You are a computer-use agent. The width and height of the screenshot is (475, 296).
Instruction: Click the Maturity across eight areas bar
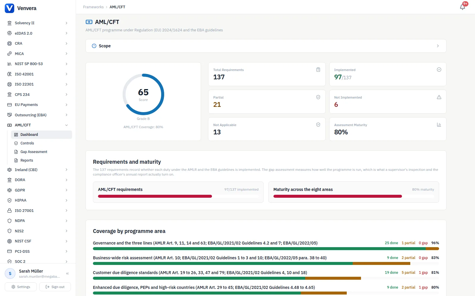(x=354, y=196)
